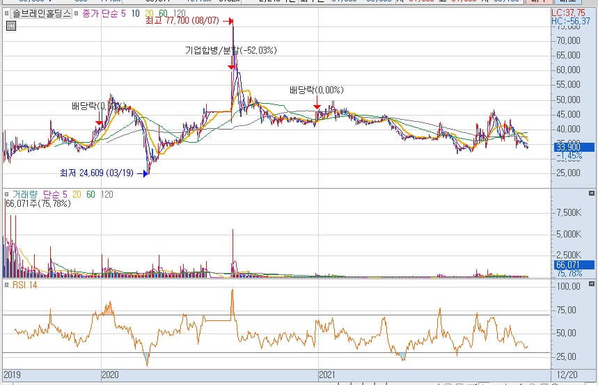The width and height of the screenshot is (598, 385).
Task: Click the 25.00 RSI axis label
Action: click(x=567, y=356)
